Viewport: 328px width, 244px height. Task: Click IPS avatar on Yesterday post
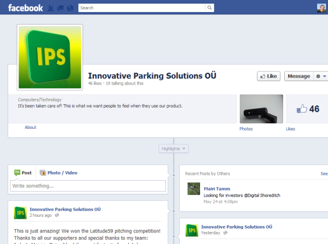[192, 230]
